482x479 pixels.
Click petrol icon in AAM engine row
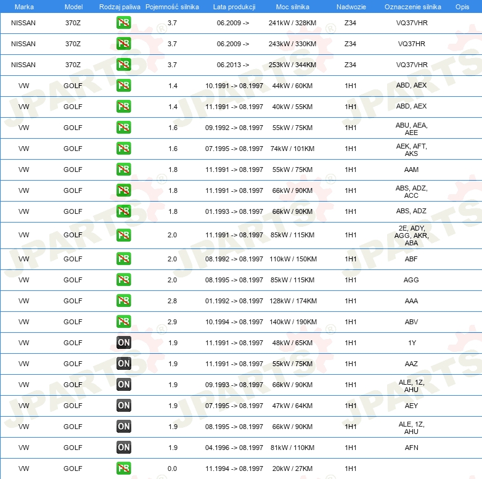123,169
